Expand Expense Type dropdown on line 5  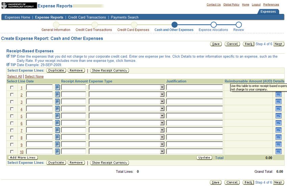point(162,116)
